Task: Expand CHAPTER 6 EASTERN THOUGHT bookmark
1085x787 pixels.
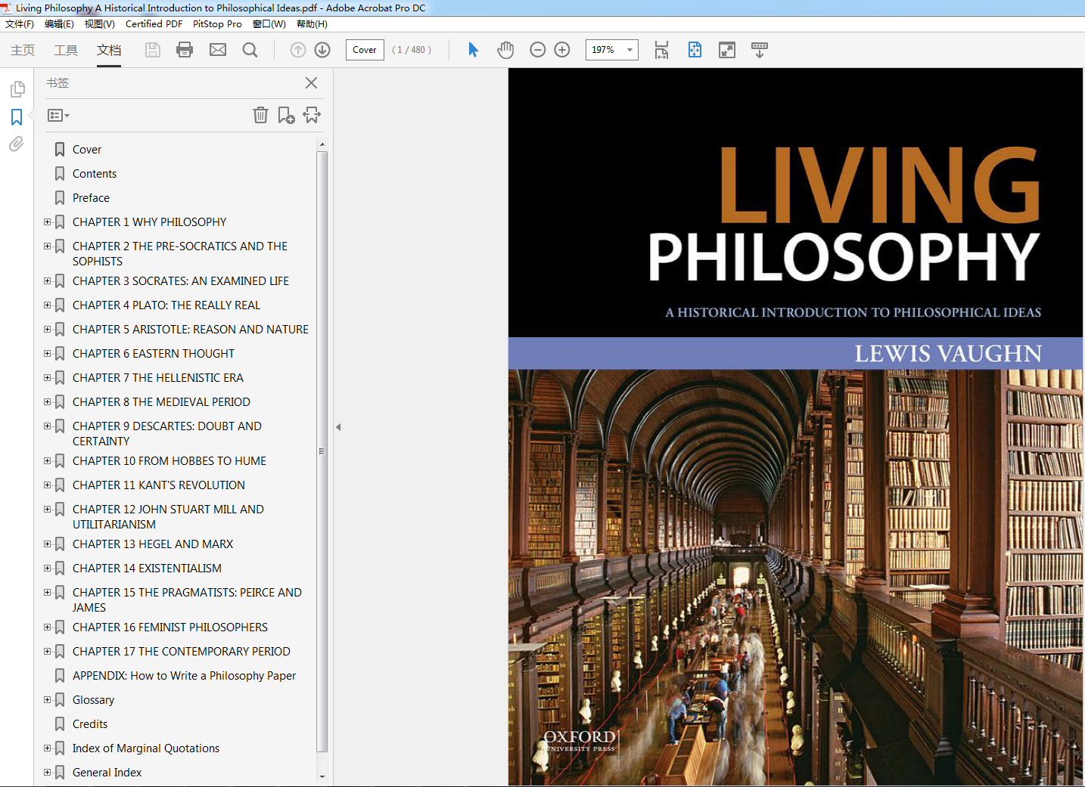Action: [x=48, y=354]
